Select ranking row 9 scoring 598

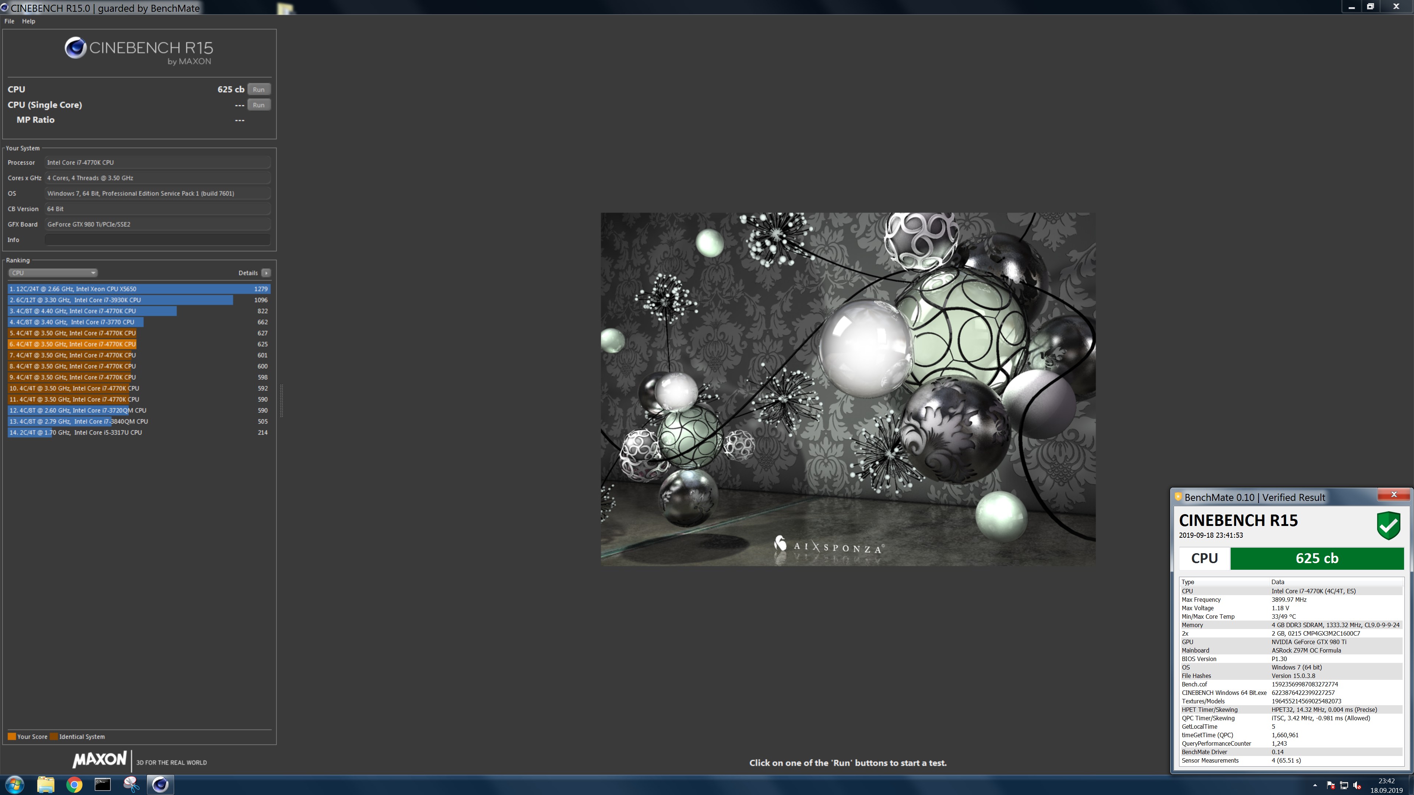tap(140, 378)
